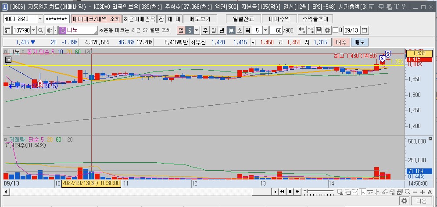Select the 주 weekly period toggle
This screenshot has width=437, height=207.
[205, 30]
